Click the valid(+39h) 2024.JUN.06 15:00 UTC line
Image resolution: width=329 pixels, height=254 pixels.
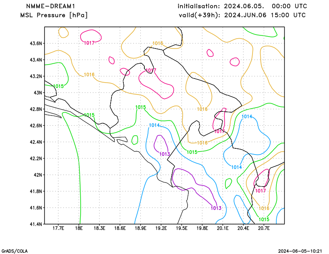tap(242, 15)
